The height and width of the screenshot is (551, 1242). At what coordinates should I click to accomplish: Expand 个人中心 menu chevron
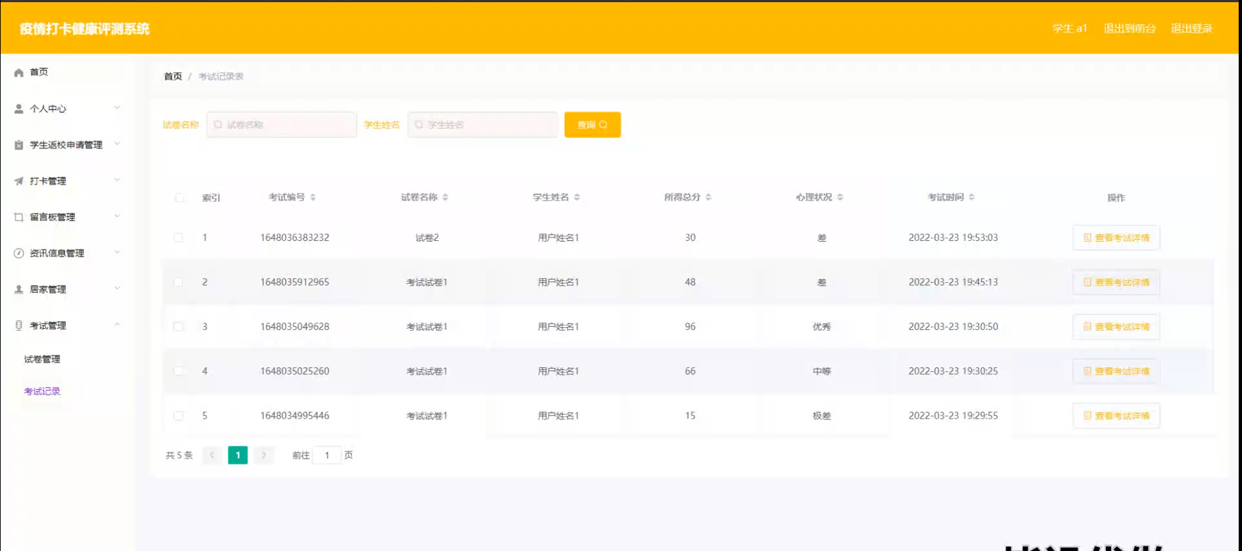[x=117, y=108]
